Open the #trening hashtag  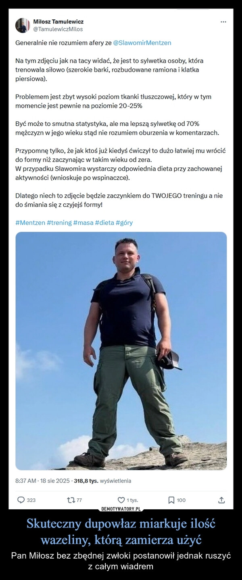tap(59, 223)
